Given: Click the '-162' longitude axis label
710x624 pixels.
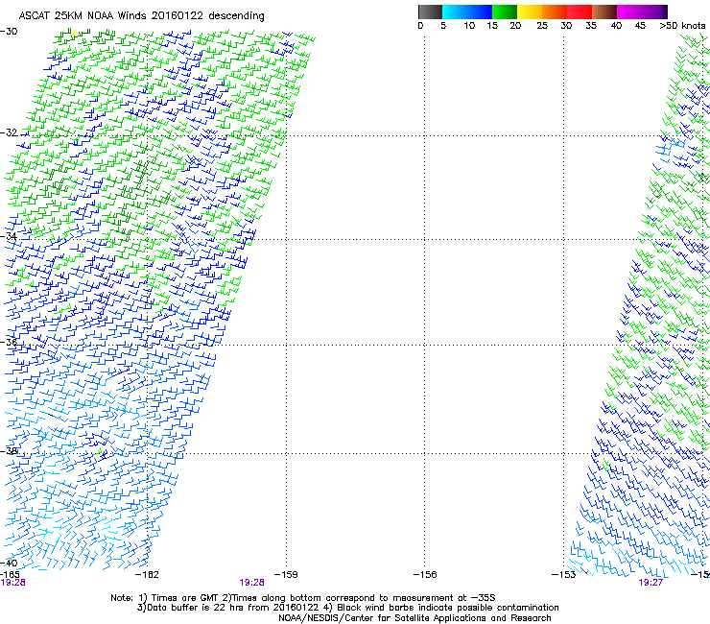Looking at the screenshot, I should point(147,575).
